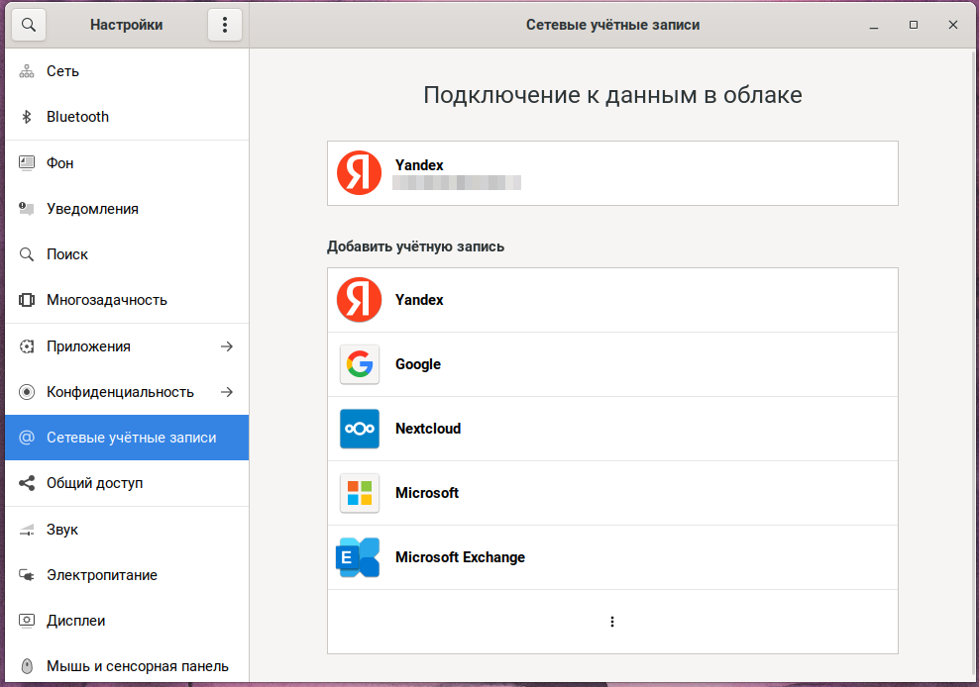Click the sound icon in the sidebar
Image resolution: width=979 pixels, height=687 pixels.
point(28,530)
